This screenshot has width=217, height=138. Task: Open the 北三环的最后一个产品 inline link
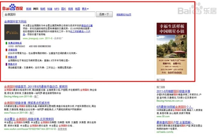80,31
